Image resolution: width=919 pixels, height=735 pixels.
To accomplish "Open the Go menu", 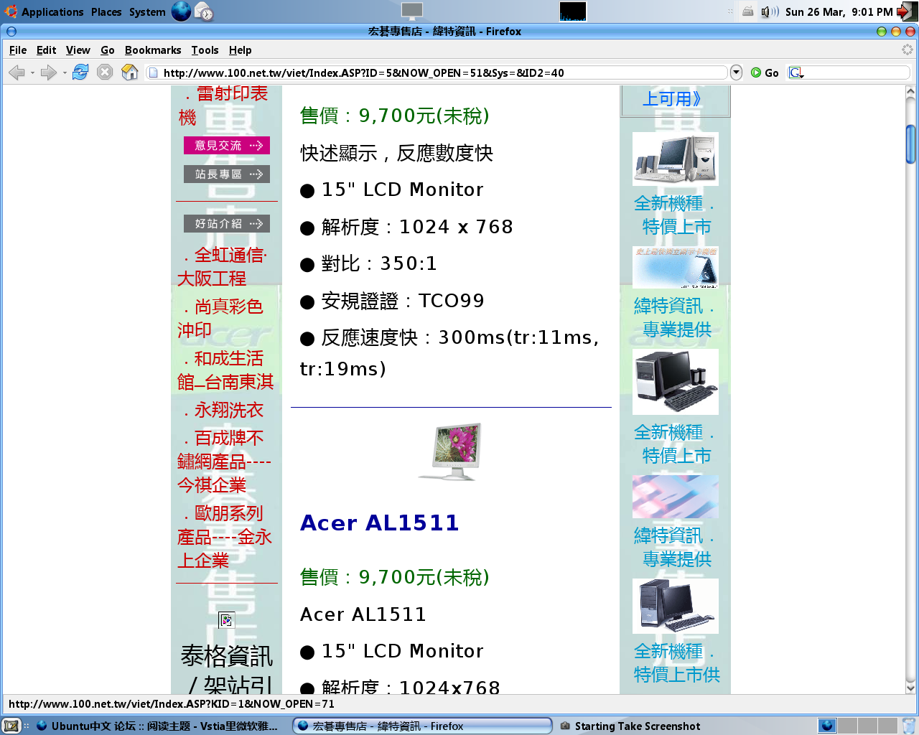I will coord(108,50).
